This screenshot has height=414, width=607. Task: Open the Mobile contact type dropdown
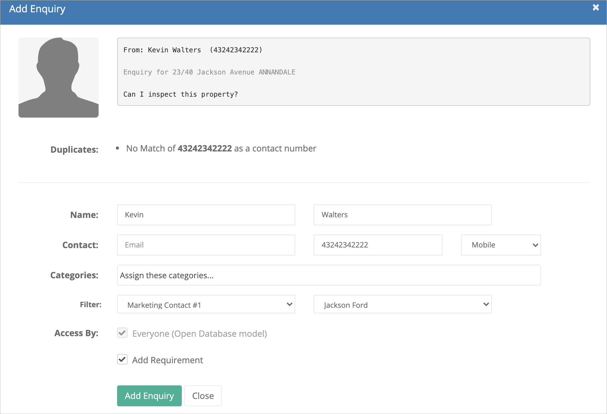point(500,245)
